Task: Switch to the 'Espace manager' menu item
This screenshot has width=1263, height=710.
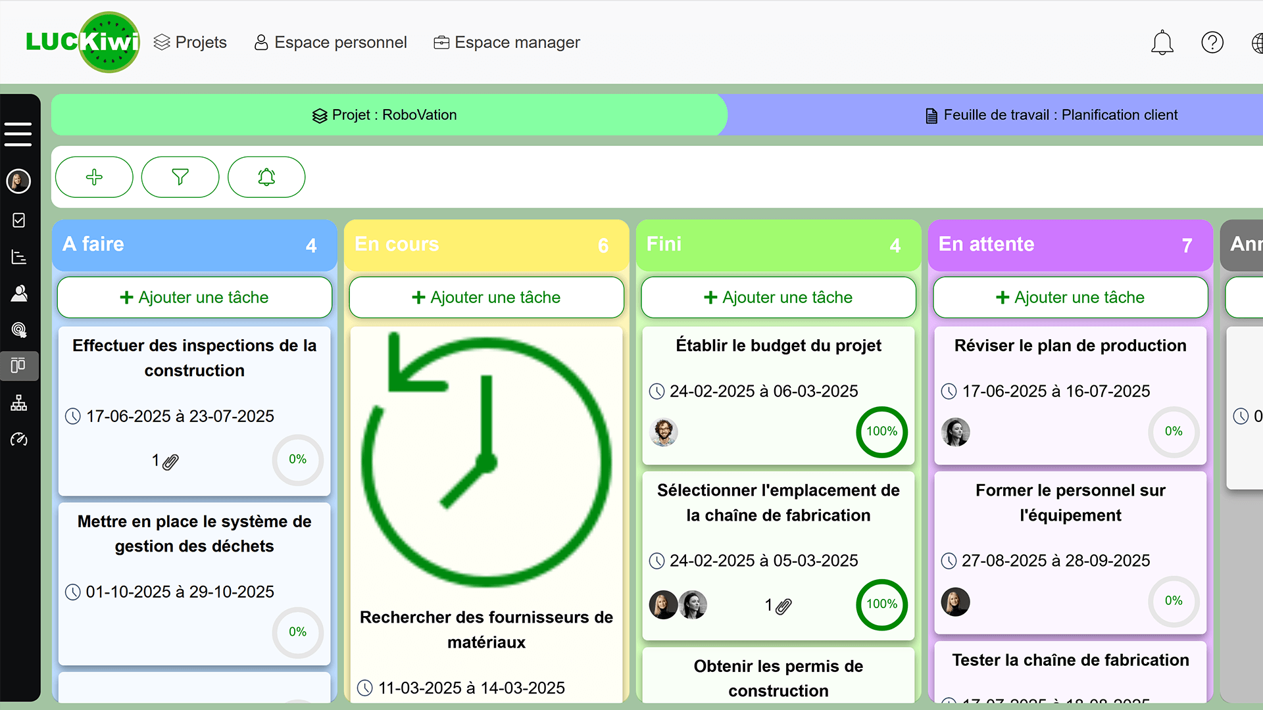Action: click(x=507, y=42)
